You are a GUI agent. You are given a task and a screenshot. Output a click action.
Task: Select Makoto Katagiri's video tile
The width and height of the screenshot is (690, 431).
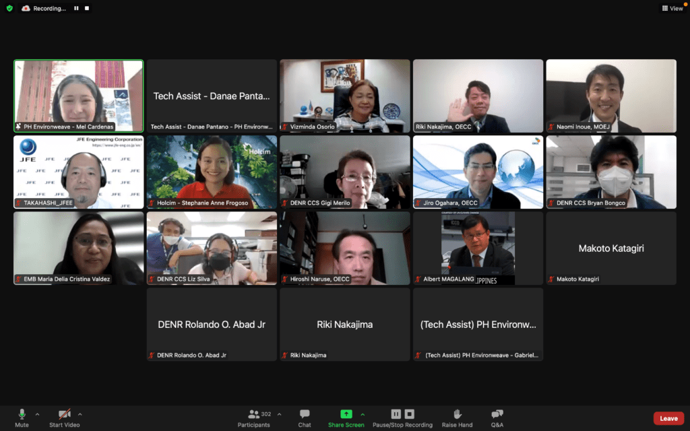tap(611, 248)
